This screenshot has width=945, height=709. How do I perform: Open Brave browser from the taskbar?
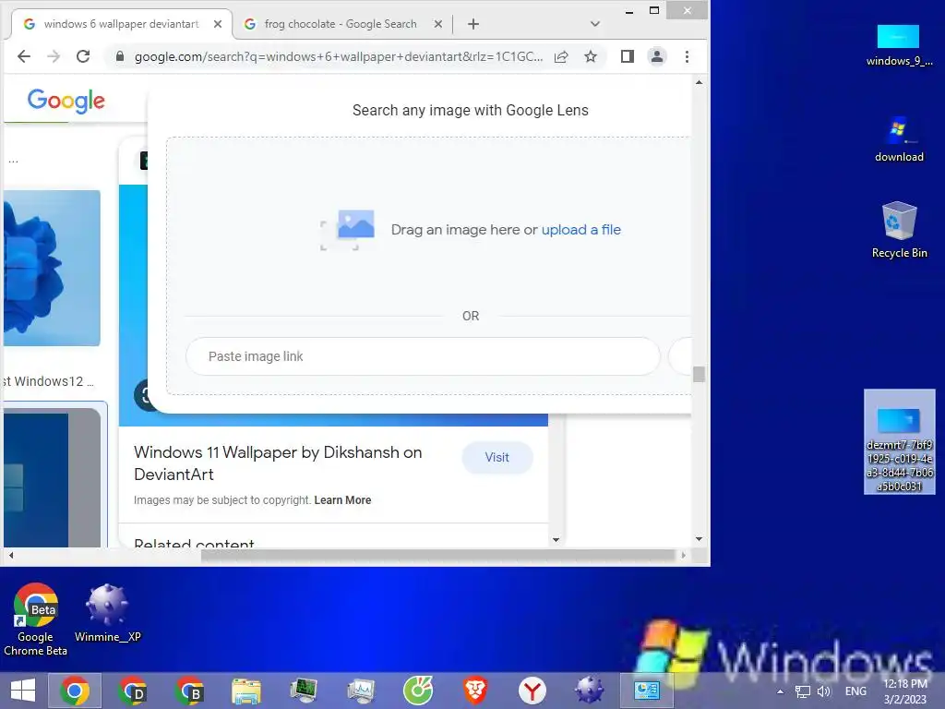click(x=475, y=691)
